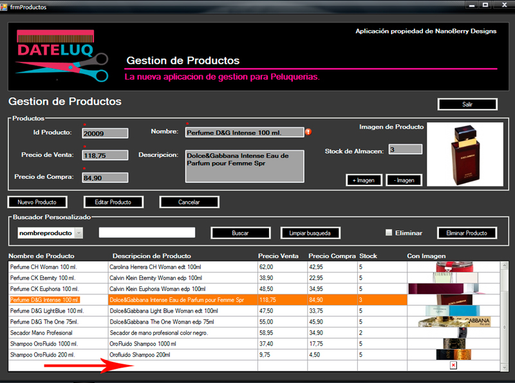This screenshot has width=515, height=383.
Task: Click the Editar Producto button
Action: (113, 202)
